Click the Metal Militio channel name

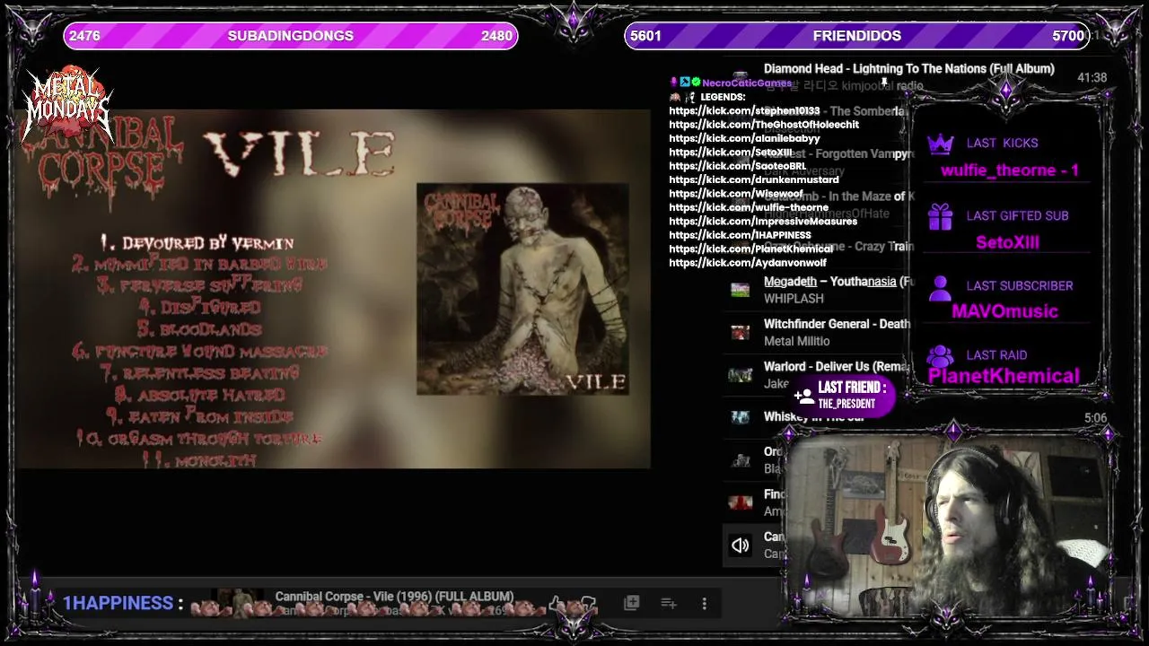796,341
